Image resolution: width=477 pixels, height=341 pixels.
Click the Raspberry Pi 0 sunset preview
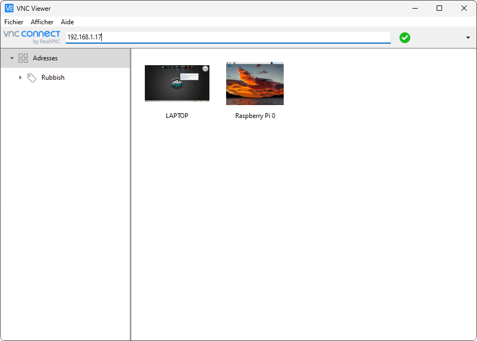click(255, 83)
